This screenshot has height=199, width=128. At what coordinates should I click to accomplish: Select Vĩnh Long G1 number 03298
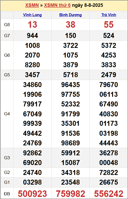click(32, 182)
